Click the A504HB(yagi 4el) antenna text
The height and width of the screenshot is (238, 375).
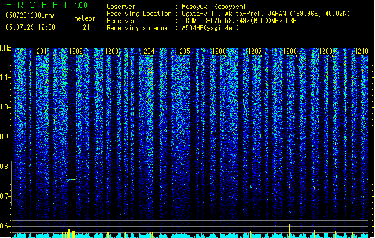(x=210, y=28)
